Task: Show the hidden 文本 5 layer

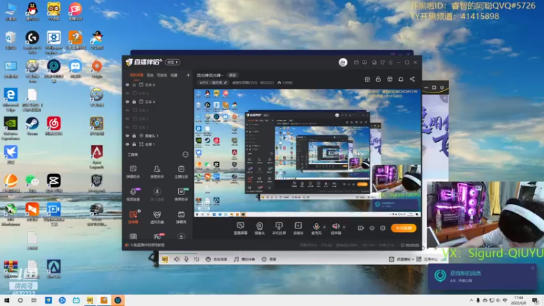Action: pos(127,93)
